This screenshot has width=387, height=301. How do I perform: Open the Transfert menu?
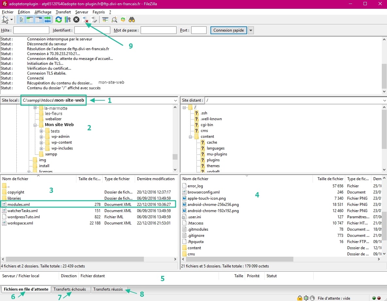click(63, 12)
